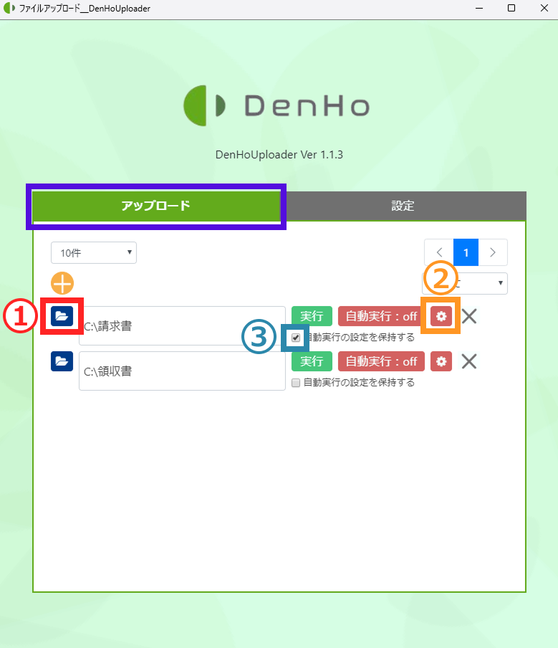Check 自動実行の設定を保持する for 領収書 row
558x648 pixels.
tap(296, 383)
